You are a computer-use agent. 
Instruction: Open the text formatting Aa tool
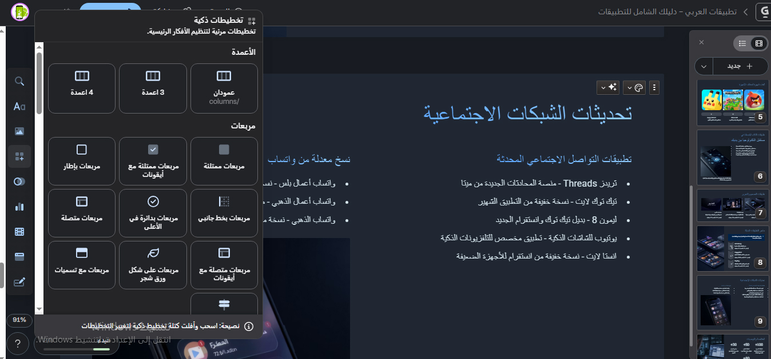pos(19,106)
